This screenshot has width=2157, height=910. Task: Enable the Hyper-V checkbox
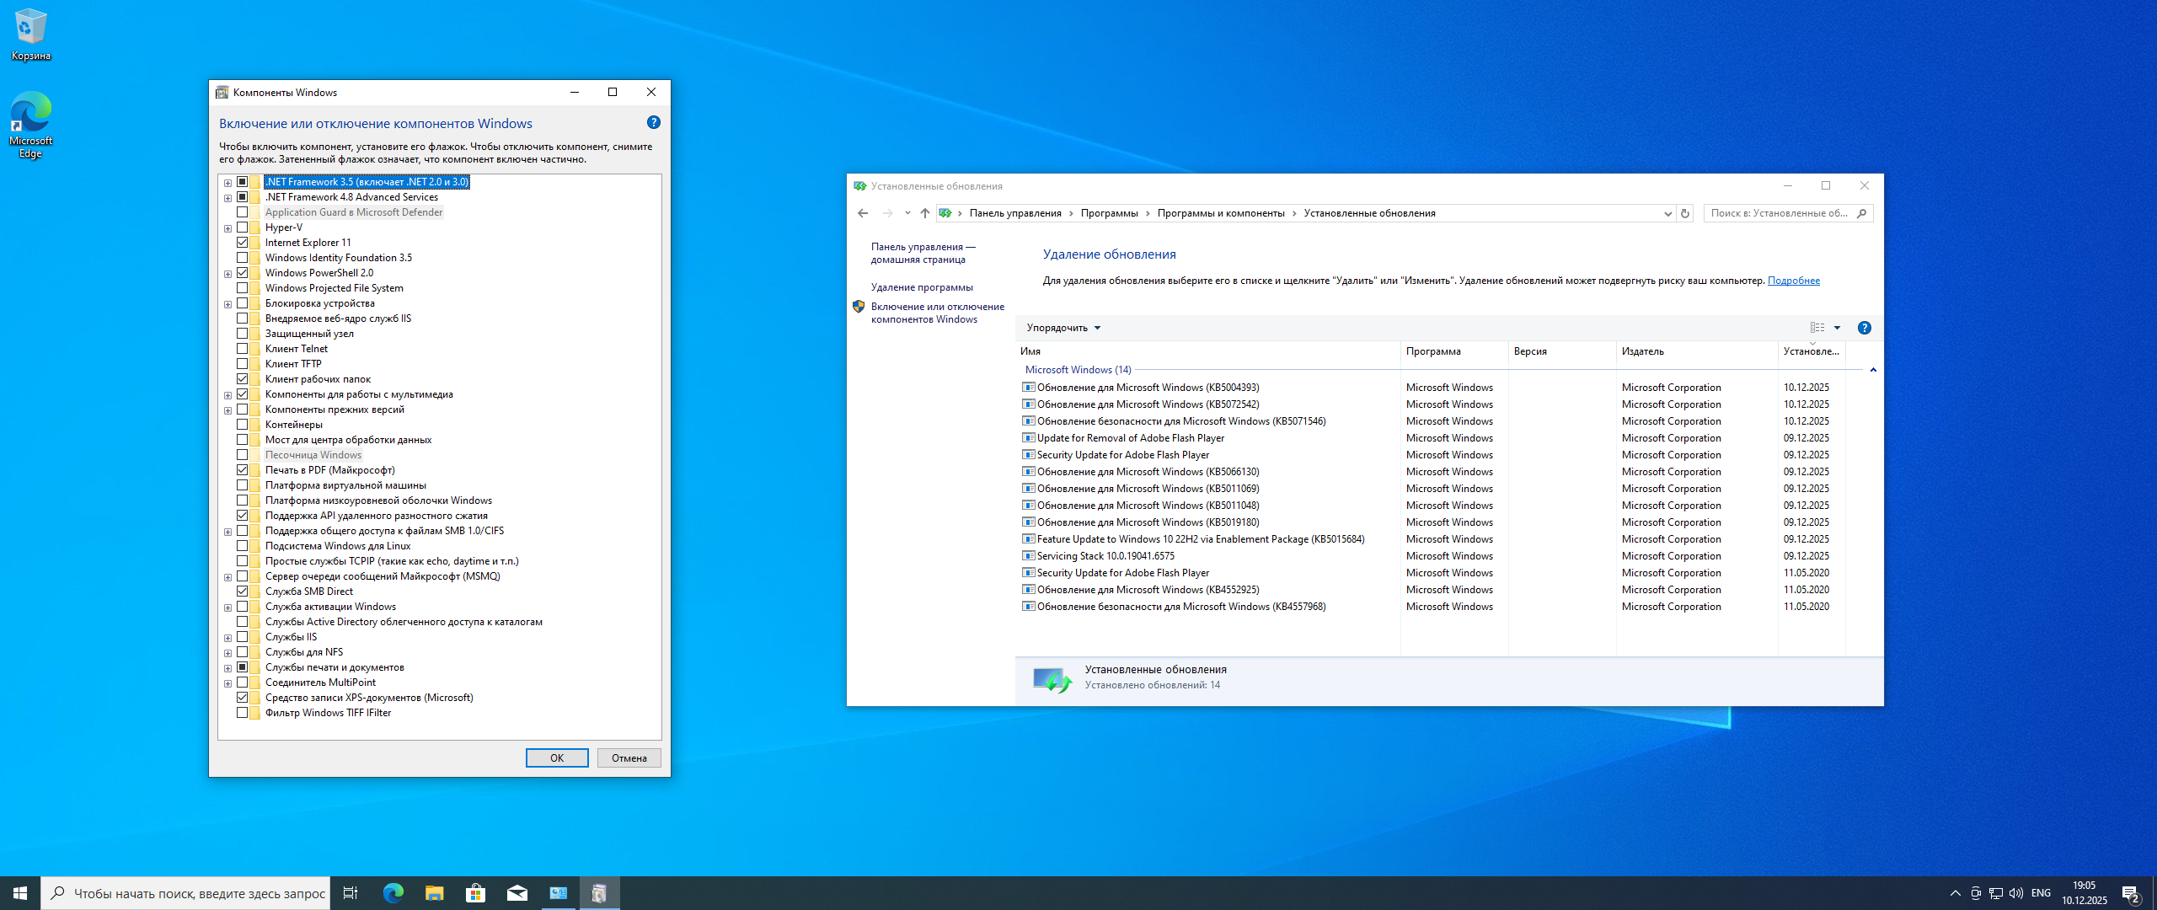[x=243, y=227]
